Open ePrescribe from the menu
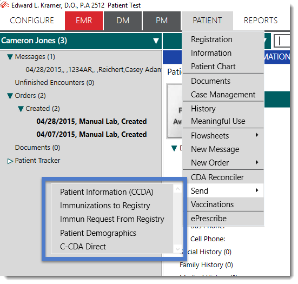The width and height of the screenshot is (298, 284). (x=223, y=219)
